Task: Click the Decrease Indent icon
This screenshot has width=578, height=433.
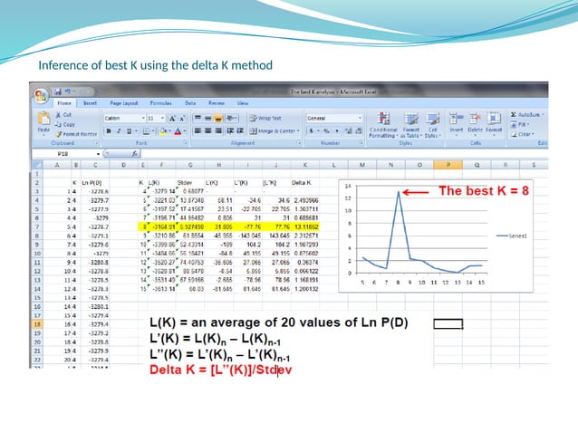Action: [x=230, y=130]
